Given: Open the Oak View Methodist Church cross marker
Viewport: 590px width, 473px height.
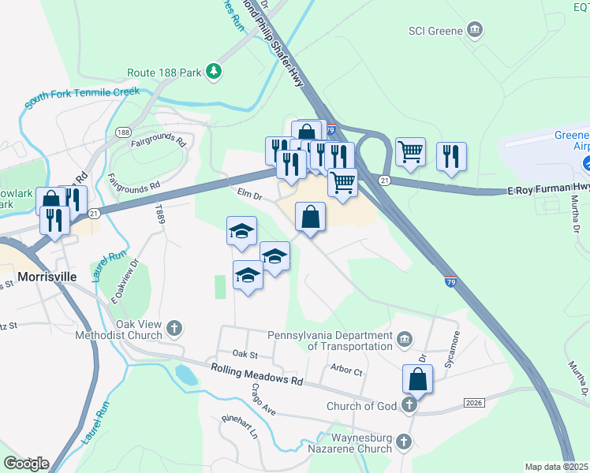Looking at the screenshot, I should [174, 328].
